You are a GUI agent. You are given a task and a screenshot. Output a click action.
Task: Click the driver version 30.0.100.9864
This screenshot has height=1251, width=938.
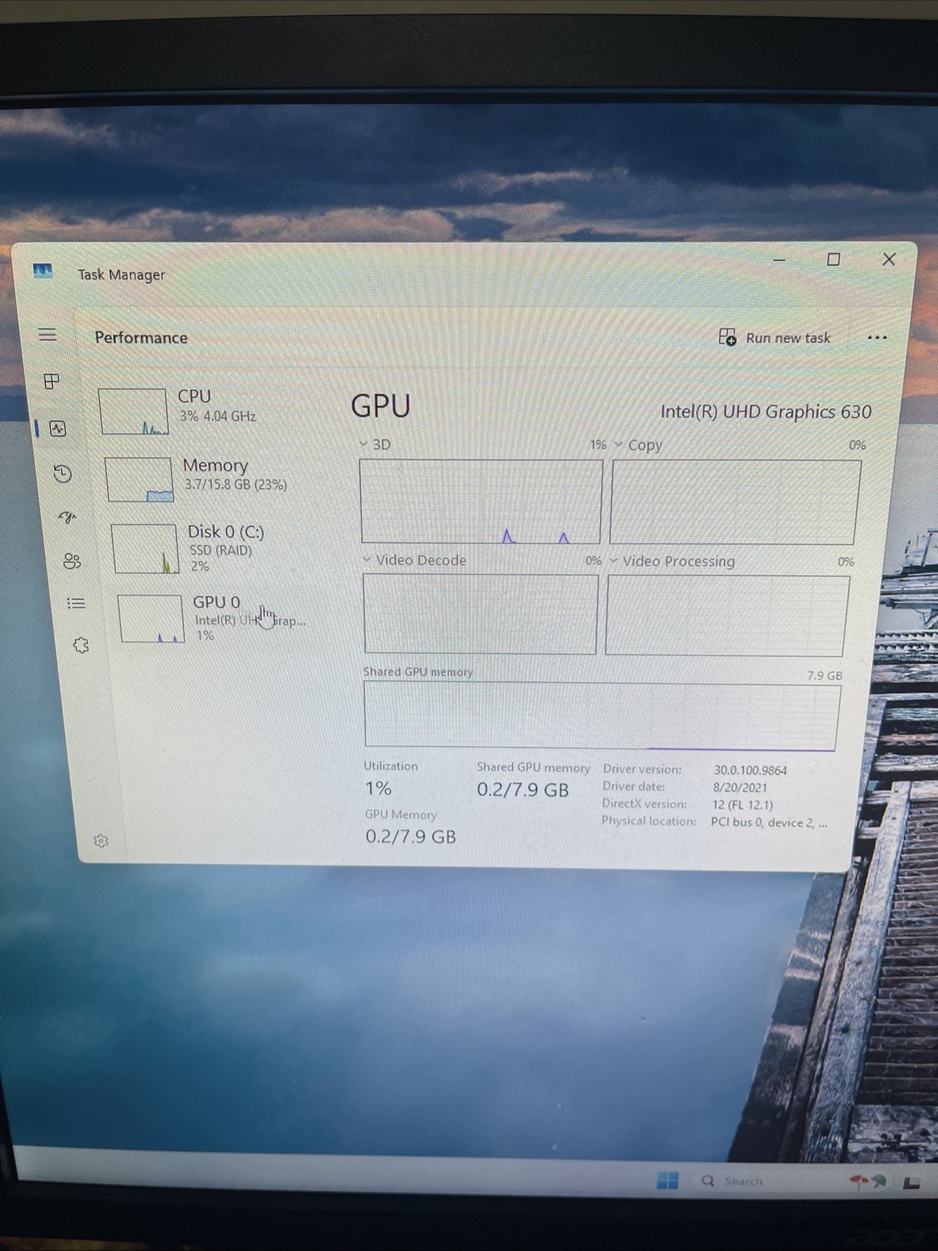(750, 770)
